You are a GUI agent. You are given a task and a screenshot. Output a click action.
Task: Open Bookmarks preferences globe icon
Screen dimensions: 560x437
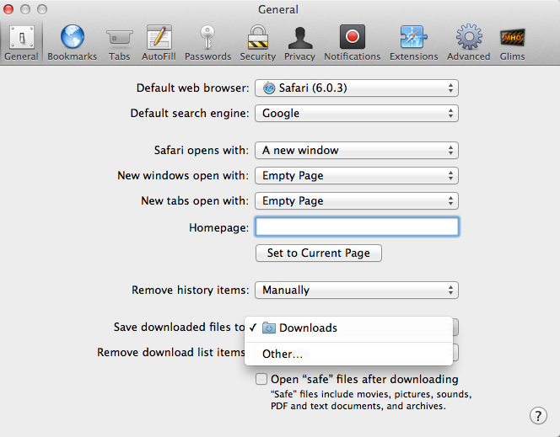pyautogui.click(x=73, y=37)
